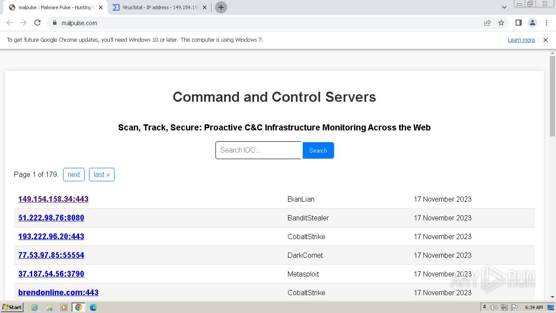Screen dimensions: 556x313
Task: Follow the Learn more link
Action: tap(521, 40)
